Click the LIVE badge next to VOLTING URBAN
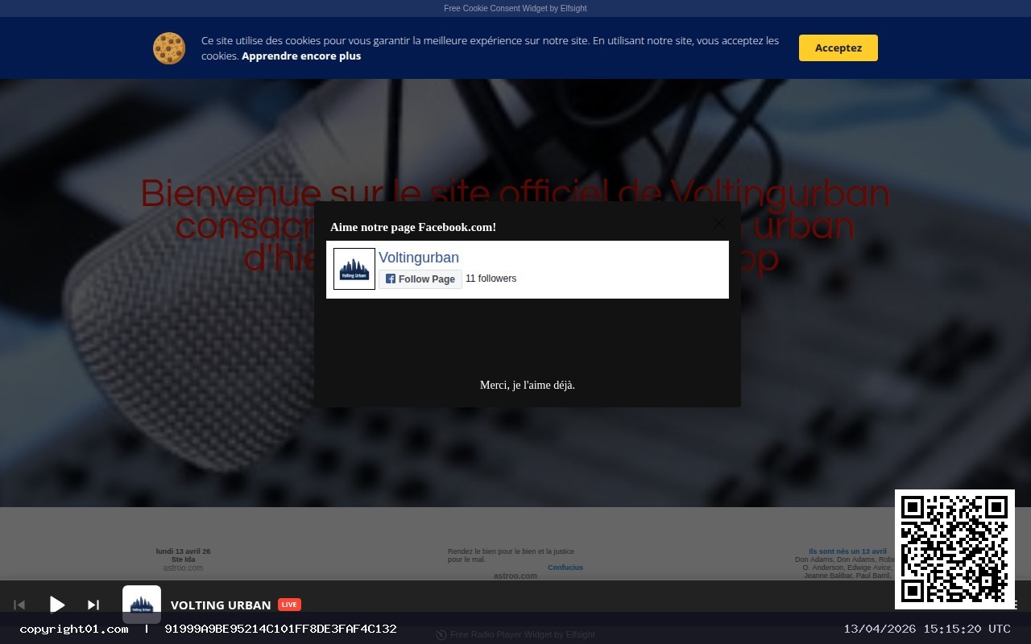Screen dimensions: 1031x644 289,604
